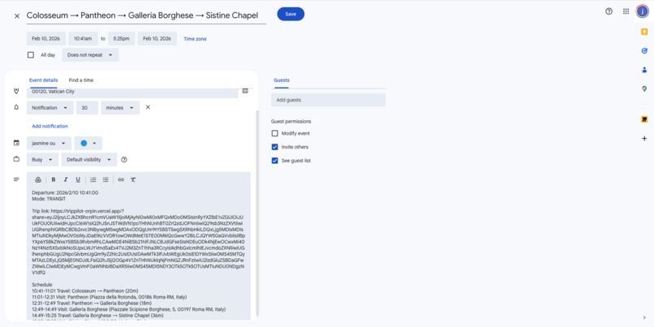
Task: Select the Guests tab
Action: tap(282, 80)
